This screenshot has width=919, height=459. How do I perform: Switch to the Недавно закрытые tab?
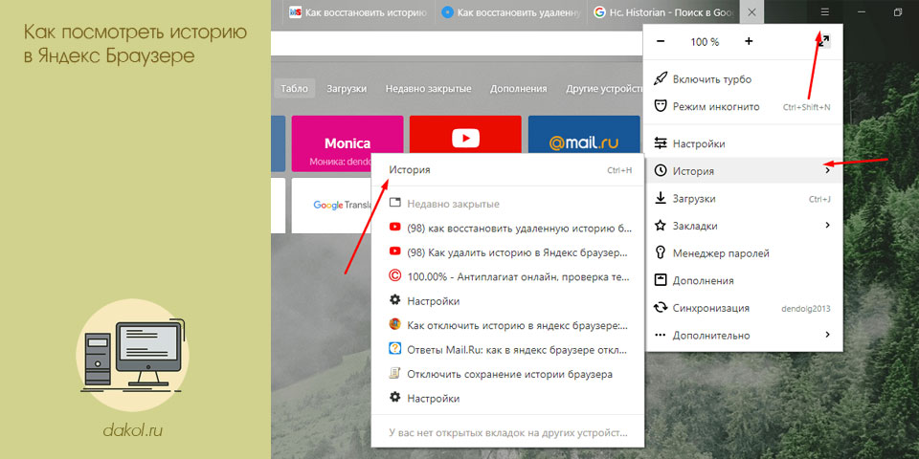click(x=429, y=88)
